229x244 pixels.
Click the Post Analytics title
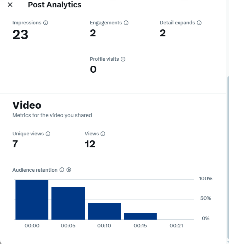click(55, 5)
